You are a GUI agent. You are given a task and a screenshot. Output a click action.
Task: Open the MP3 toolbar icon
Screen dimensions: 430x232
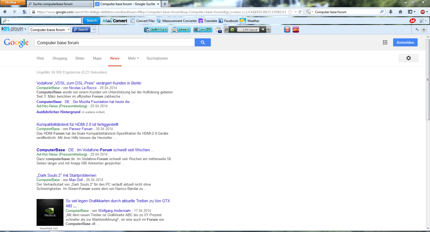click(296, 30)
